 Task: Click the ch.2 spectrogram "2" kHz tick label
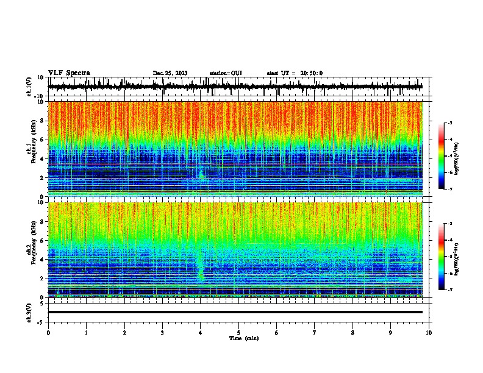[x=42, y=279]
